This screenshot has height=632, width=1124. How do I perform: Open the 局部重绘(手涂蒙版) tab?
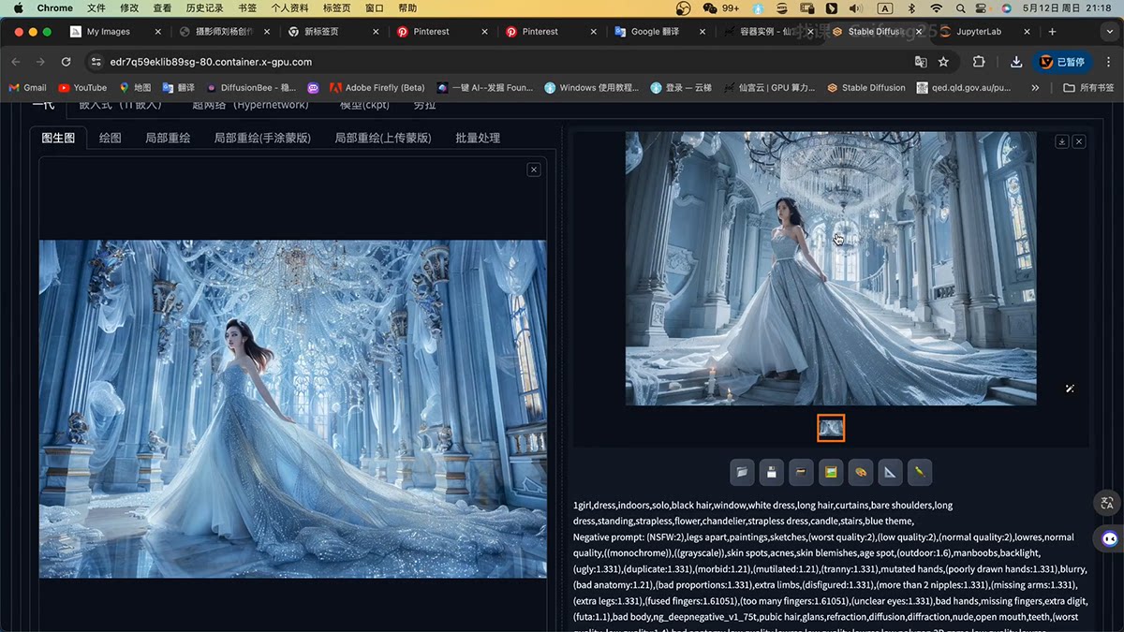tap(262, 138)
